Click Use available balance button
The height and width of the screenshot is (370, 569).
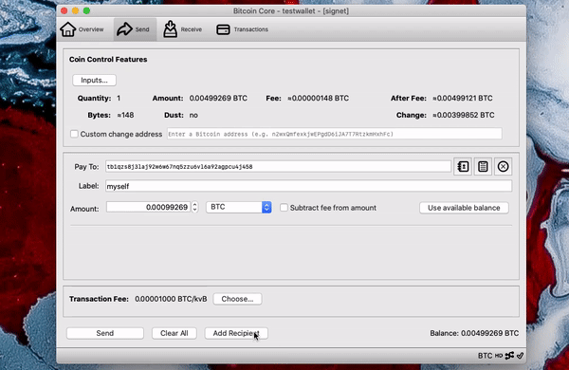pos(464,208)
